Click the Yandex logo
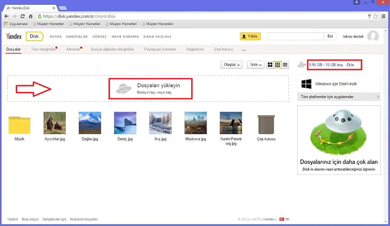Viewport: 390px width, 226px height. click(14, 37)
